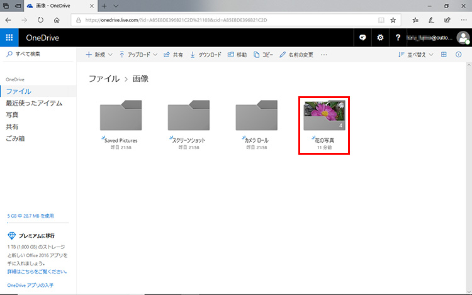
Task: Click the すべて検索 search field
Action: [x=38, y=55]
